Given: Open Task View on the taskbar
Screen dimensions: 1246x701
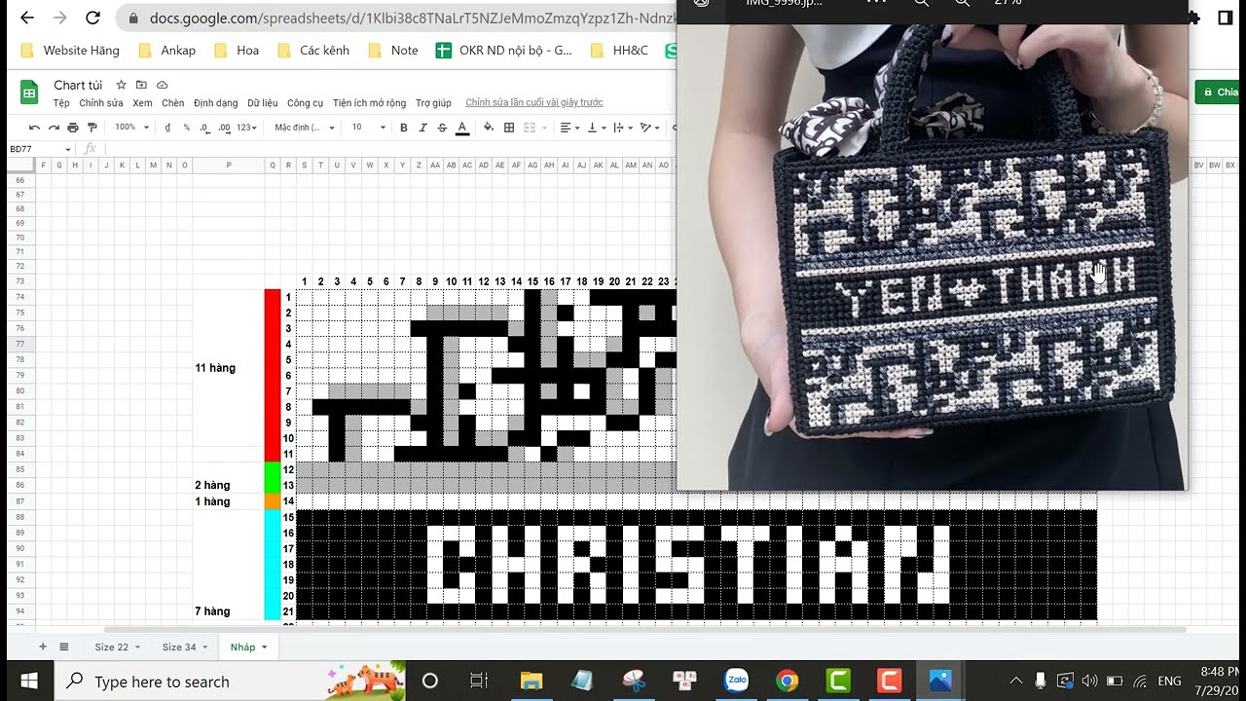Looking at the screenshot, I should pyautogui.click(x=478, y=681).
